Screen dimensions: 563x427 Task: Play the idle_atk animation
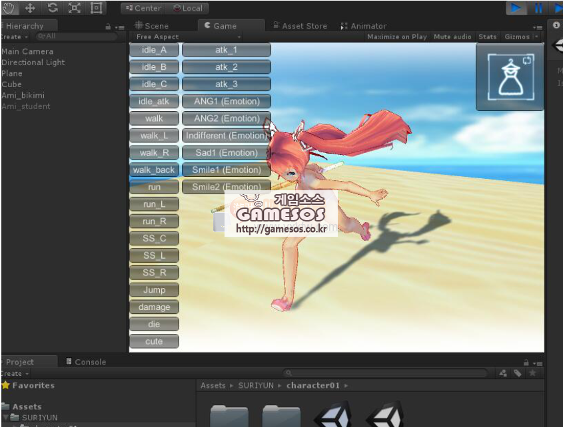click(x=154, y=102)
